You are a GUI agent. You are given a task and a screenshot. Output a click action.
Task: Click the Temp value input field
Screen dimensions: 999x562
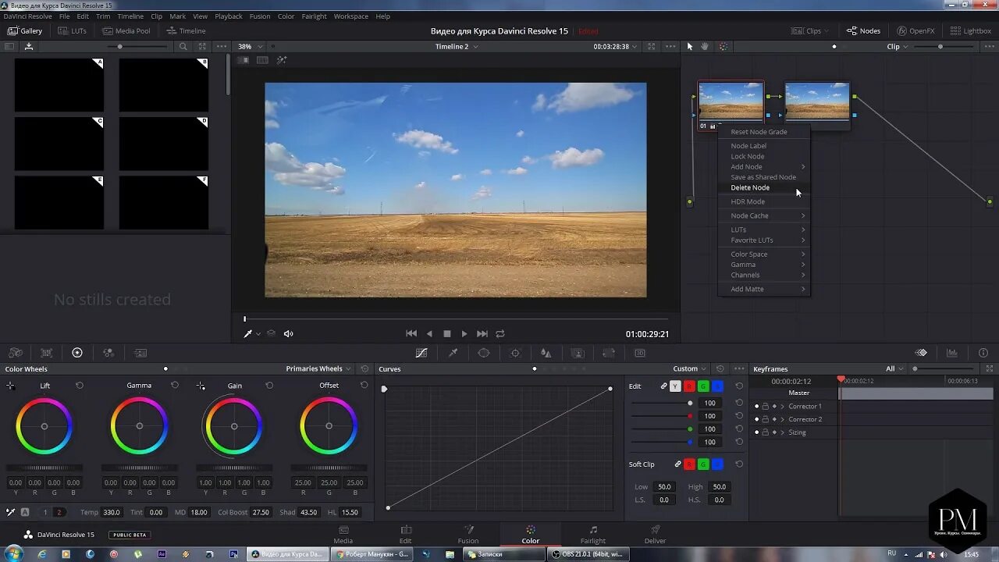[x=112, y=513]
